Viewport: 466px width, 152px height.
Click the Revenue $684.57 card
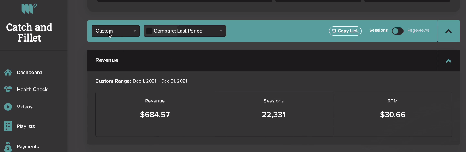click(155, 114)
